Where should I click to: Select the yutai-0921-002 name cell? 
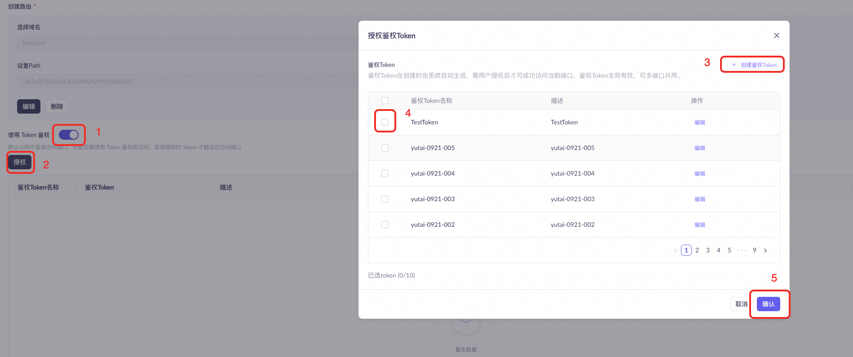(433, 225)
